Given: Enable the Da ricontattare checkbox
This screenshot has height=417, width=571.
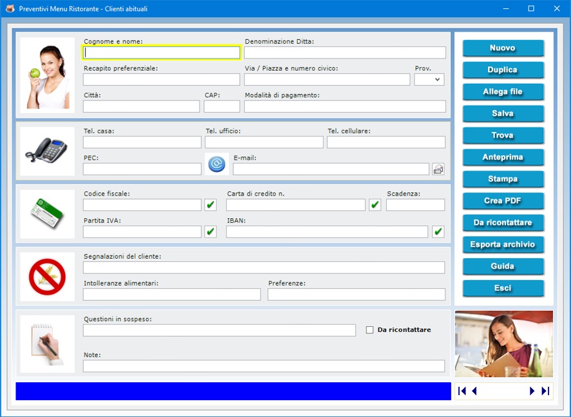Looking at the screenshot, I should point(370,330).
